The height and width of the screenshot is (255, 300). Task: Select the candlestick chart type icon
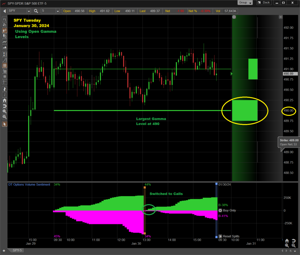coord(5,30)
